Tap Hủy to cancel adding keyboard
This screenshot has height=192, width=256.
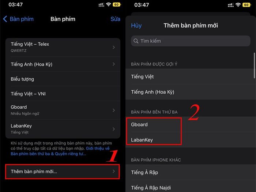click(136, 26)
